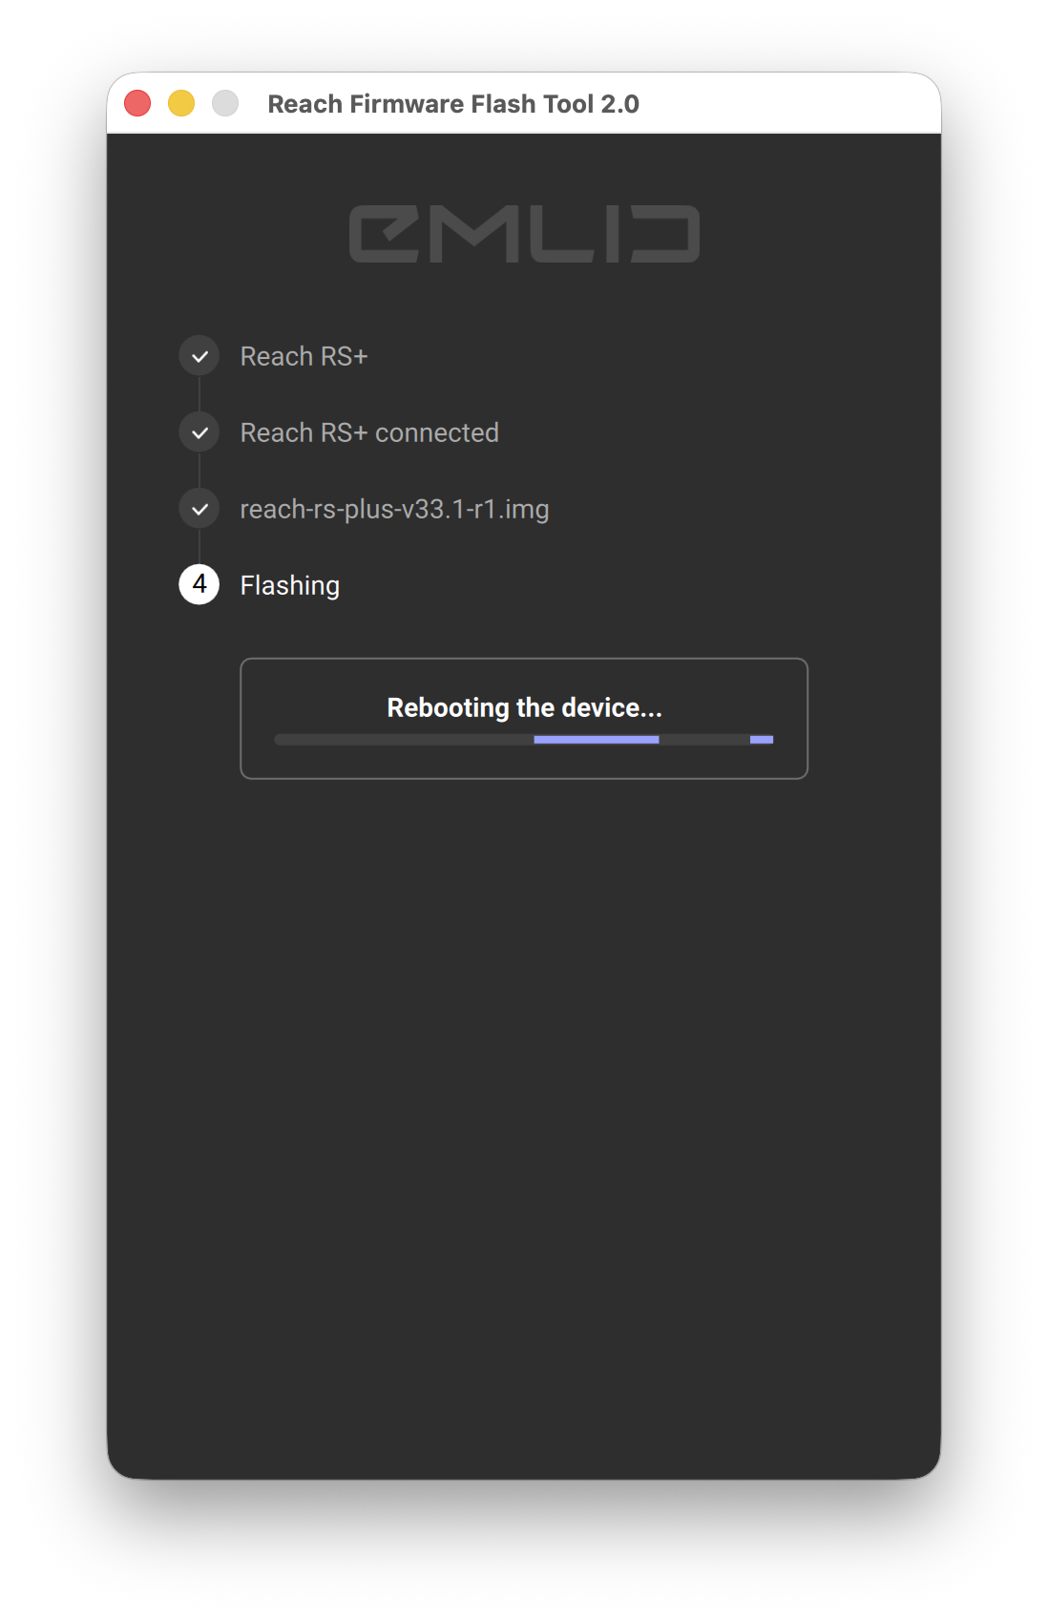The height and width of the screenshot is (1621, 1048).
Task: Click the checkmark beside Reach RS+ step
Action: coord(199,356)
